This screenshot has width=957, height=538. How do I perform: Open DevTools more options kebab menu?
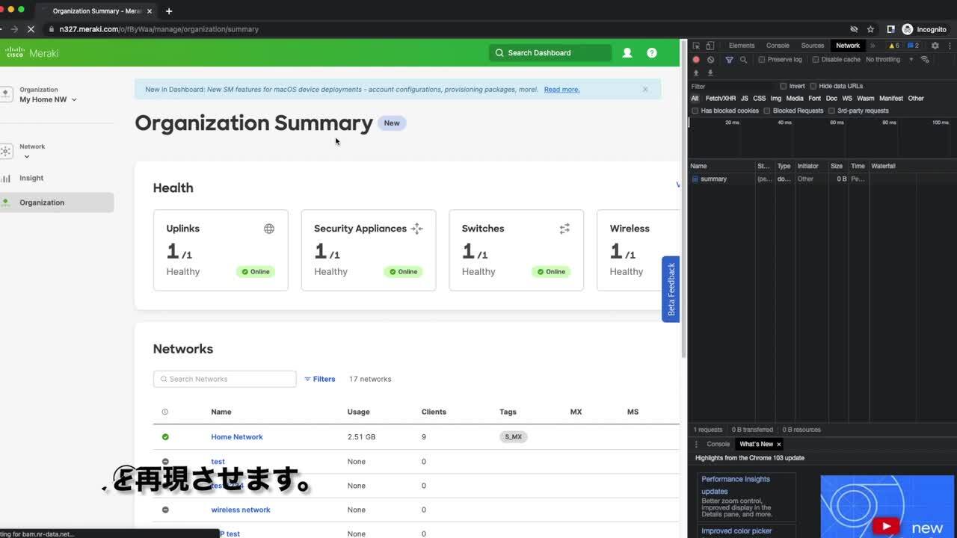pyautogui.click(x=948, y=46)
